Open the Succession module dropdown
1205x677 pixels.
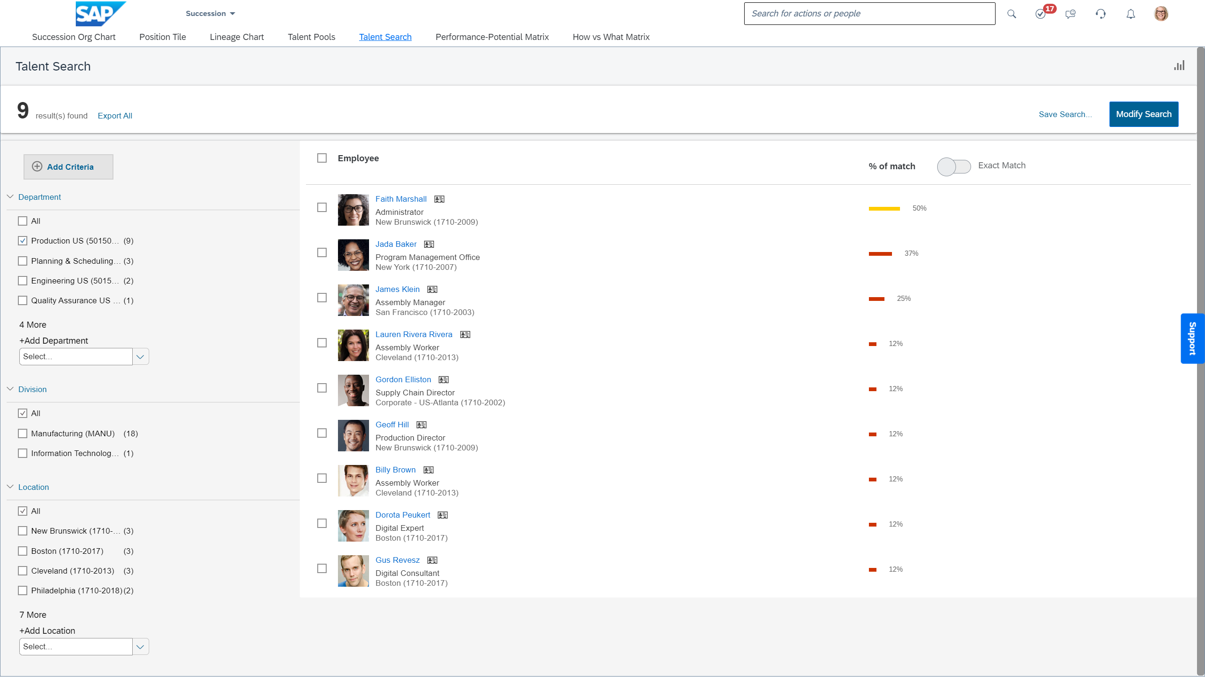point(210,14)
